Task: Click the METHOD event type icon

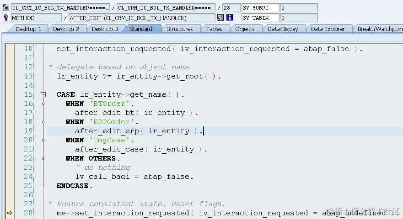Action: [5, 18]
